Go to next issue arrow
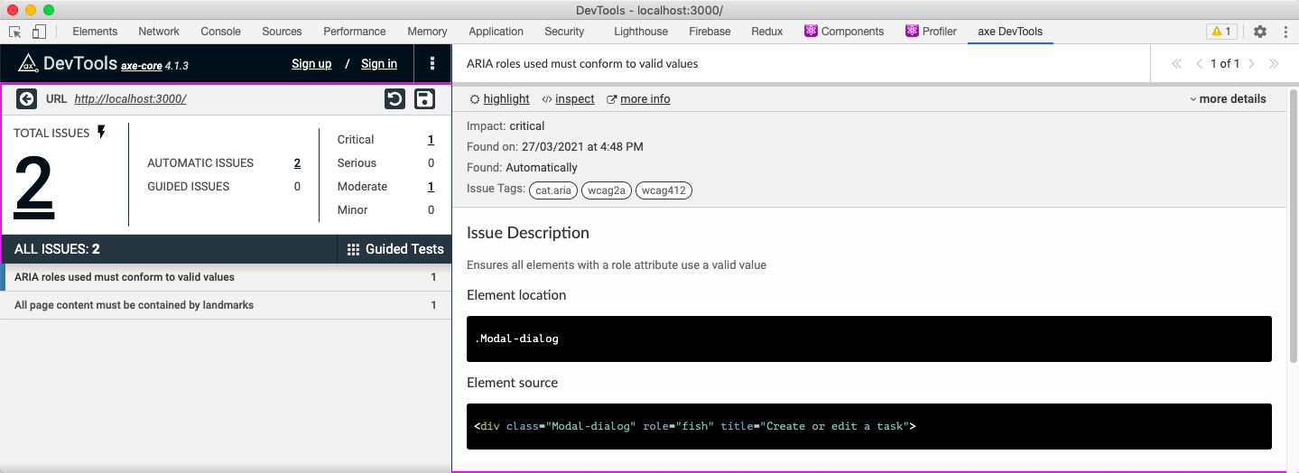Image resolution: width=1299 pixels, height=473 pixels. pyautogui.click(x=1251, y=64)
